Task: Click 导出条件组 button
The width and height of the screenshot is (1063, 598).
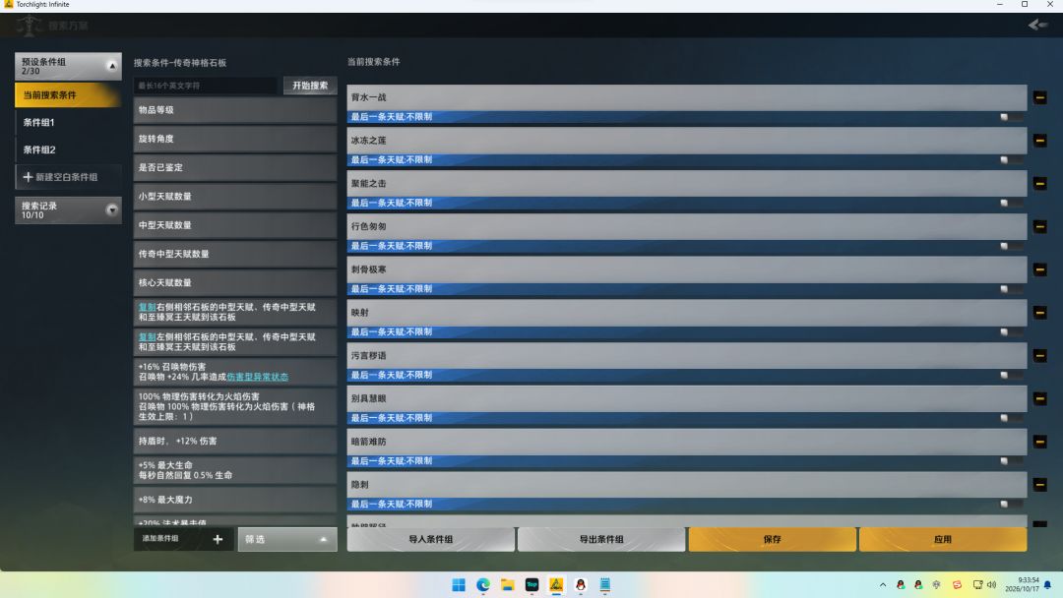Action: pyautogui.click(x=601, y=539)
